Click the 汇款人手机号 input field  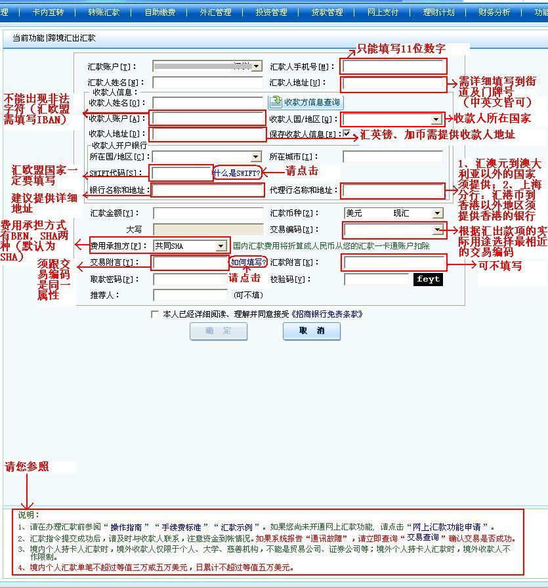393,66
